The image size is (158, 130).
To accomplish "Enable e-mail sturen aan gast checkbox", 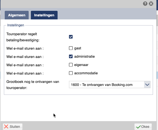I will click(71, 48).
